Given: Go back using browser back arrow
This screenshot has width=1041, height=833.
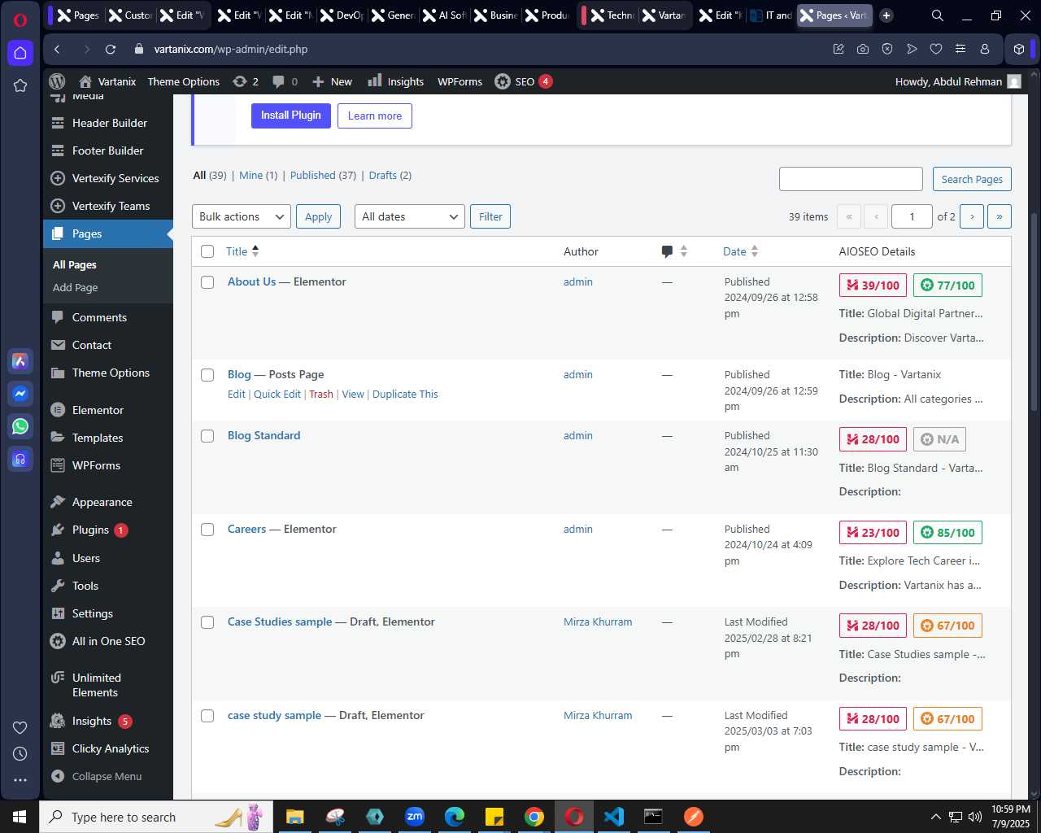Looking at the screenshot, I should pos(57,49).
